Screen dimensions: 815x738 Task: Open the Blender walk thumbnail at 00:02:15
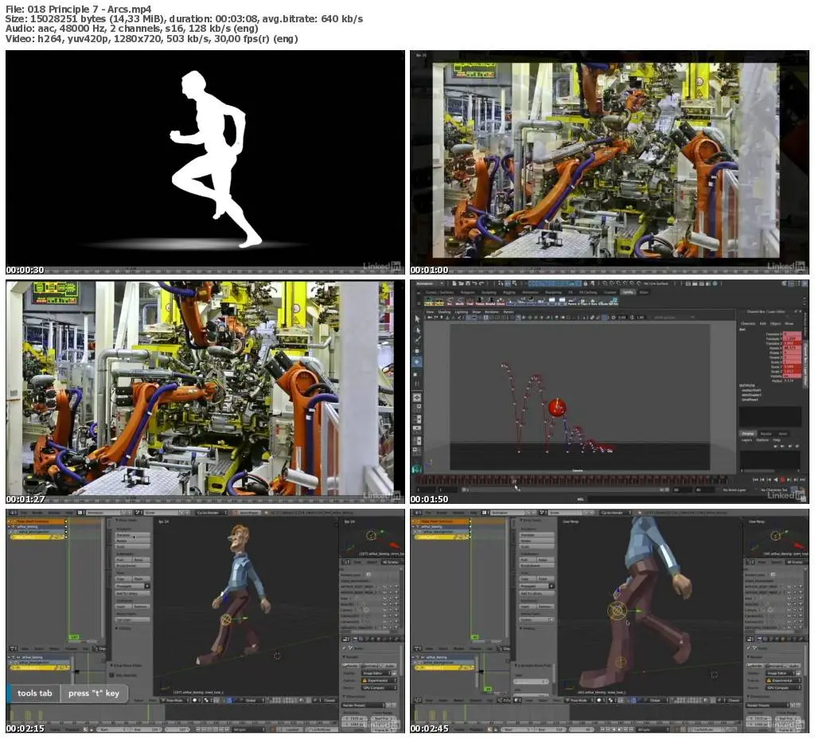click(x=205, y=621)
